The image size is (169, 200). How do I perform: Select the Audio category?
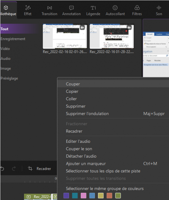tap(5, 58)
